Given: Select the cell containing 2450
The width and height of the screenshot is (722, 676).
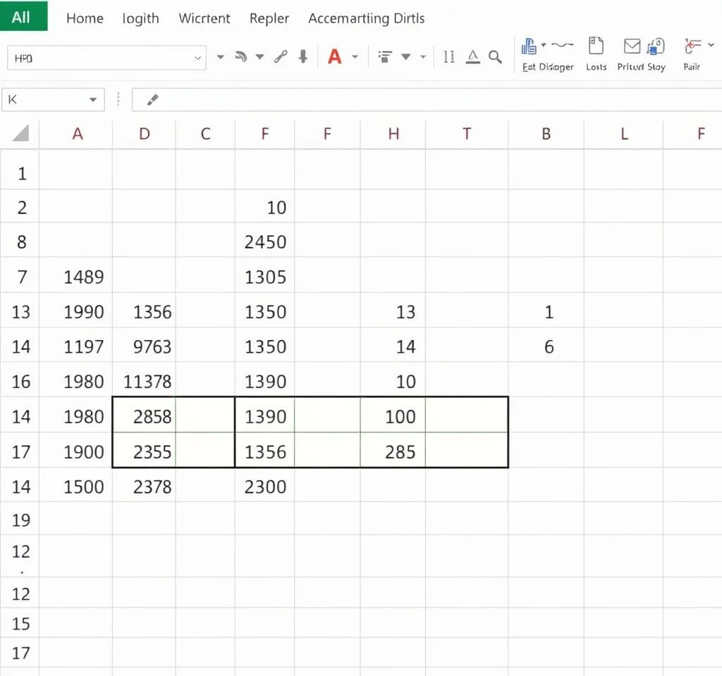Looking at the screenshot, I should pos(265,242).
